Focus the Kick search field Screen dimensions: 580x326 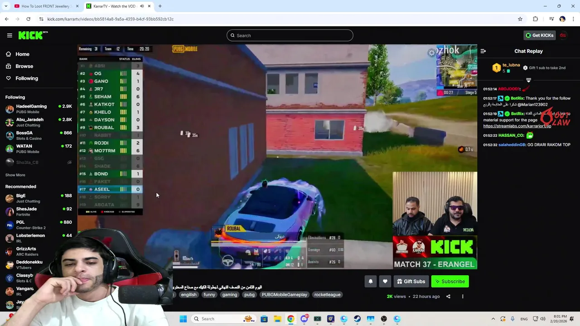290,35
